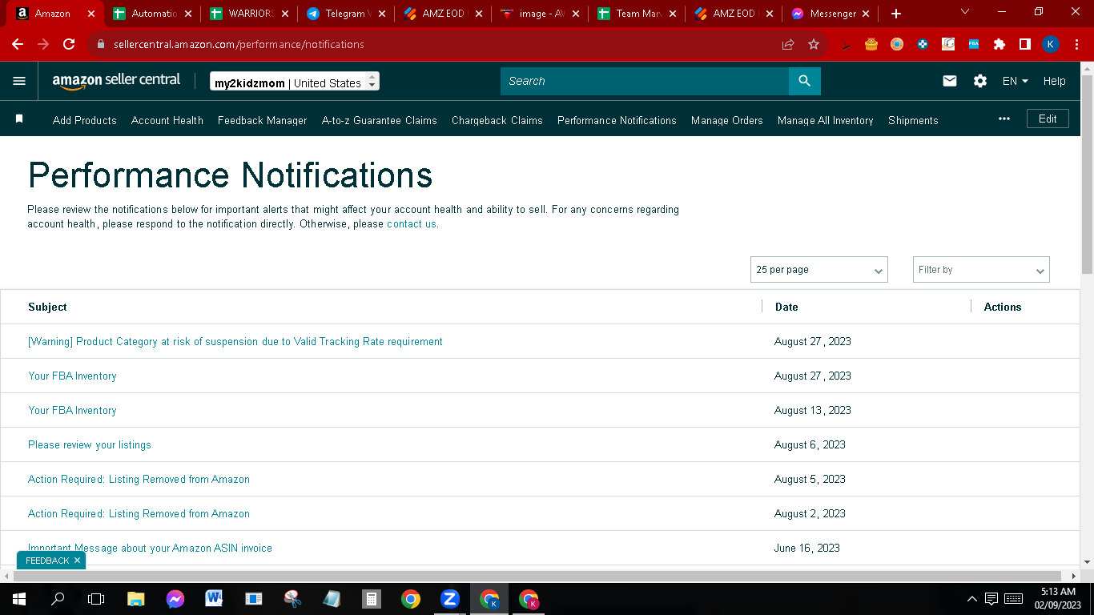Image resolution: width=1094 pixels, height=615 pixels.
Task: Open the Filter by dropdown
Action: [x=981, y=270]
